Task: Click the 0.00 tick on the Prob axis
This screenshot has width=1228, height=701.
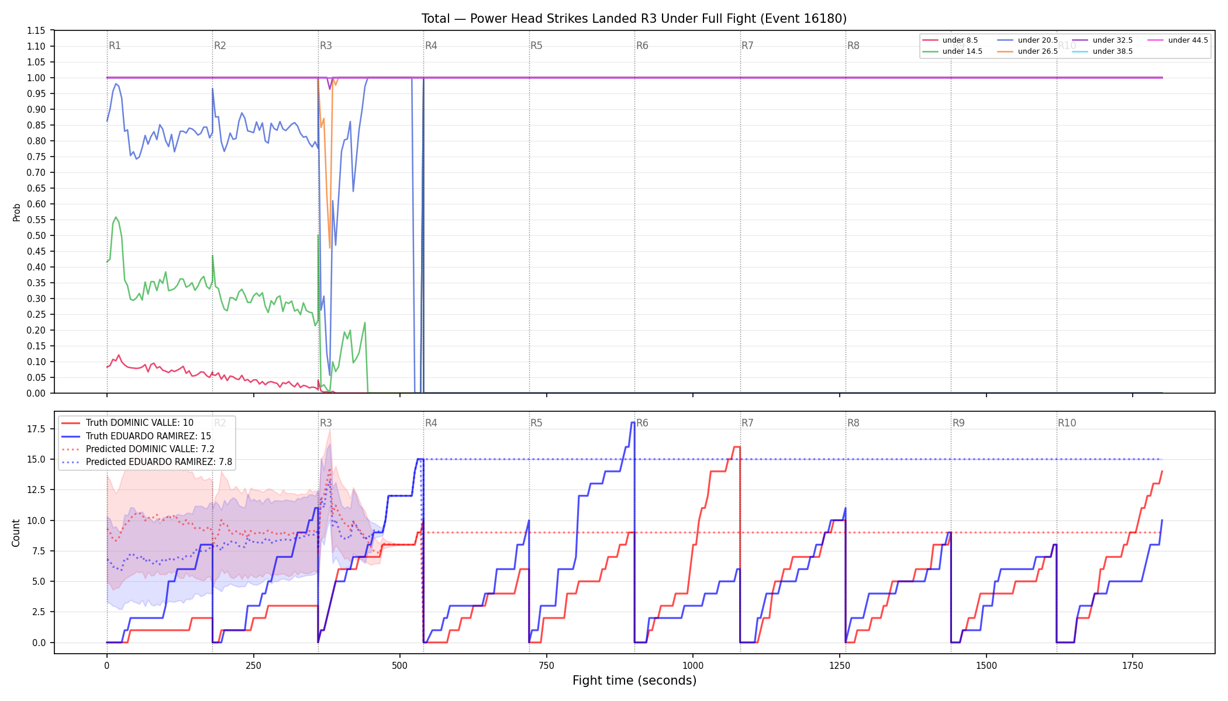Action: tap(36, 393)
